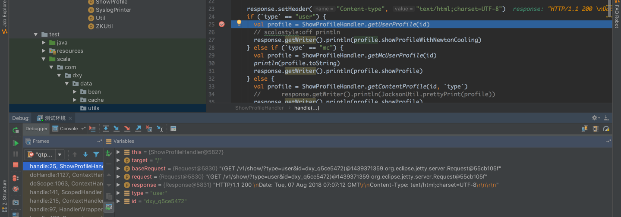The width and height of the screenshot is (621, 217).
Task: Expand the 'id' variable node
Action: 118,201
